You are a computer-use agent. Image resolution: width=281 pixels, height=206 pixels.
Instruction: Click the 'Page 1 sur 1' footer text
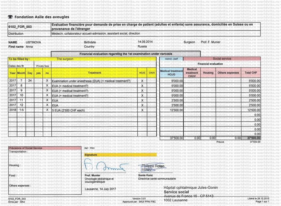(262, 202)
